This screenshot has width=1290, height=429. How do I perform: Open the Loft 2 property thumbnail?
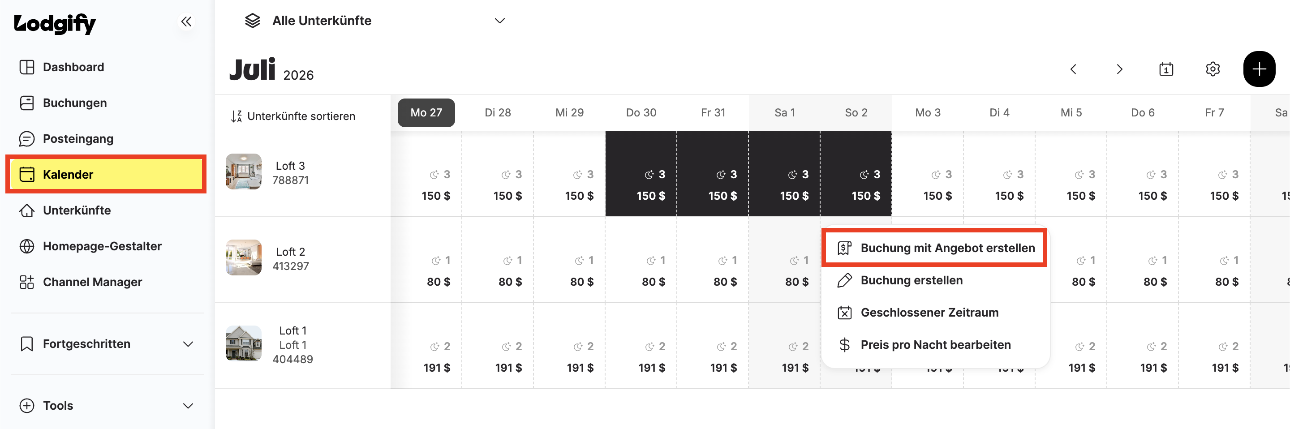pos(243,257)
